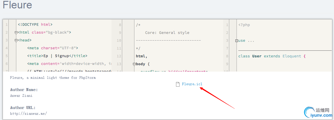Screen dimensions: 334x120
Task: Collapse the html class fold marker
Action: tap(16, 32)
